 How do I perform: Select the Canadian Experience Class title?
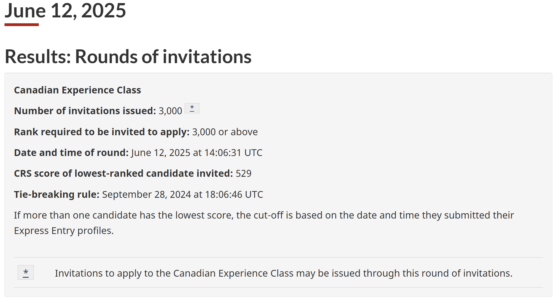[78, 90]
